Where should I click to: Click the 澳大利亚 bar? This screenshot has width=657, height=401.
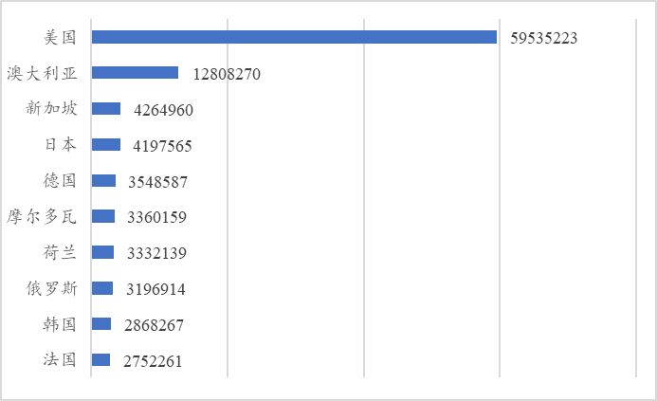click(x=135, y=72)
